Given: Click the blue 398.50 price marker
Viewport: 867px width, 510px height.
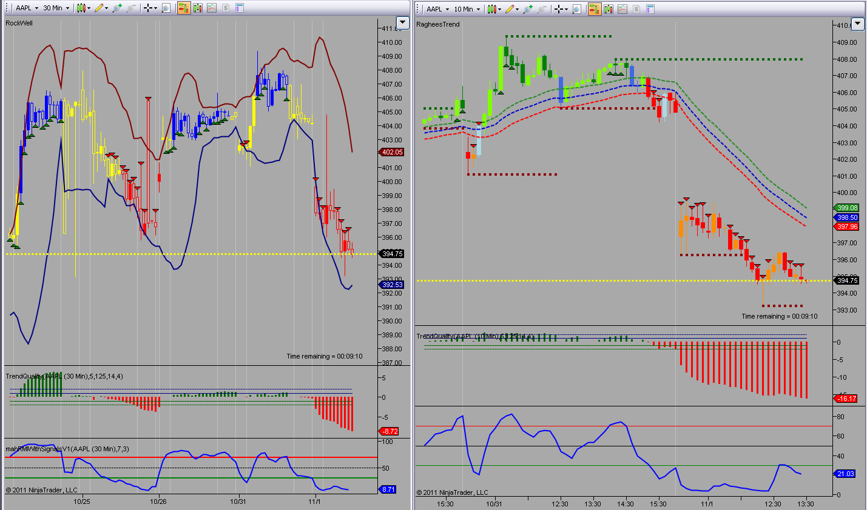Looking at the screenshot, I should [847, 217].
